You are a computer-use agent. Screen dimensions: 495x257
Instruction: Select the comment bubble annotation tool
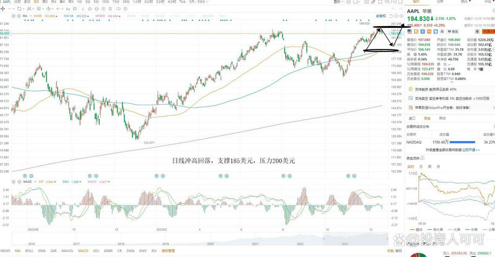[x=75, y=9]
